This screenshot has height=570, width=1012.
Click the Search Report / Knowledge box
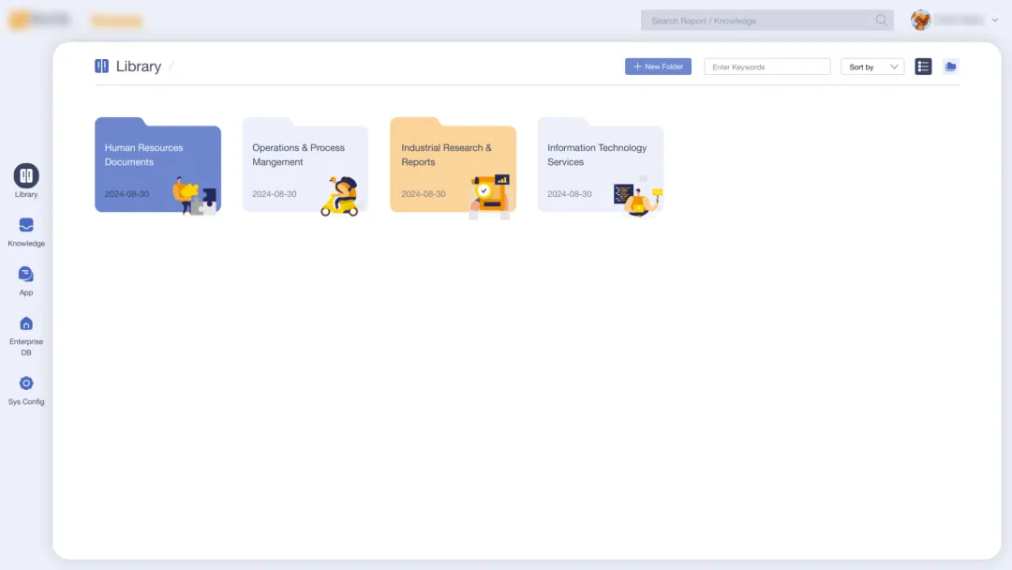click(759, 20)
